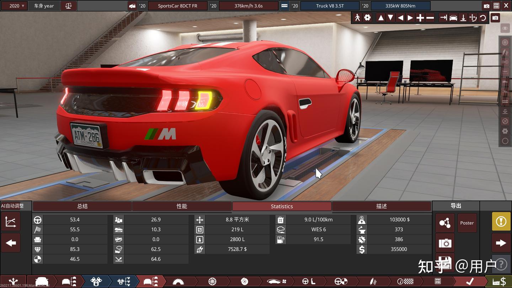This screenshot has width=512, height=288.
Task: Open the 性能 tab
Action: pyautogui.click(x=182, y=206)
